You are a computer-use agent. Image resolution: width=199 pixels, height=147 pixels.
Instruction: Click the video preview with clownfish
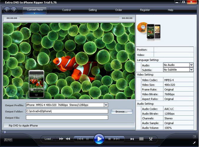[x=69, y=61]
